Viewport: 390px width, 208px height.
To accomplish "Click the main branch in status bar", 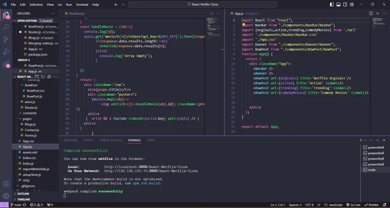I will [x=16, y=205].
